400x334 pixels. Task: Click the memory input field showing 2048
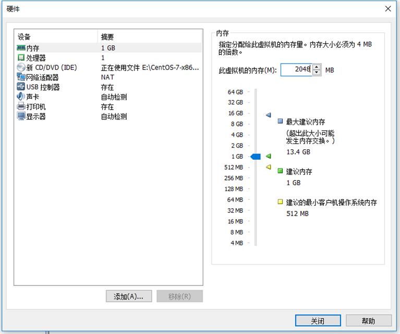[x=296, y=70]
